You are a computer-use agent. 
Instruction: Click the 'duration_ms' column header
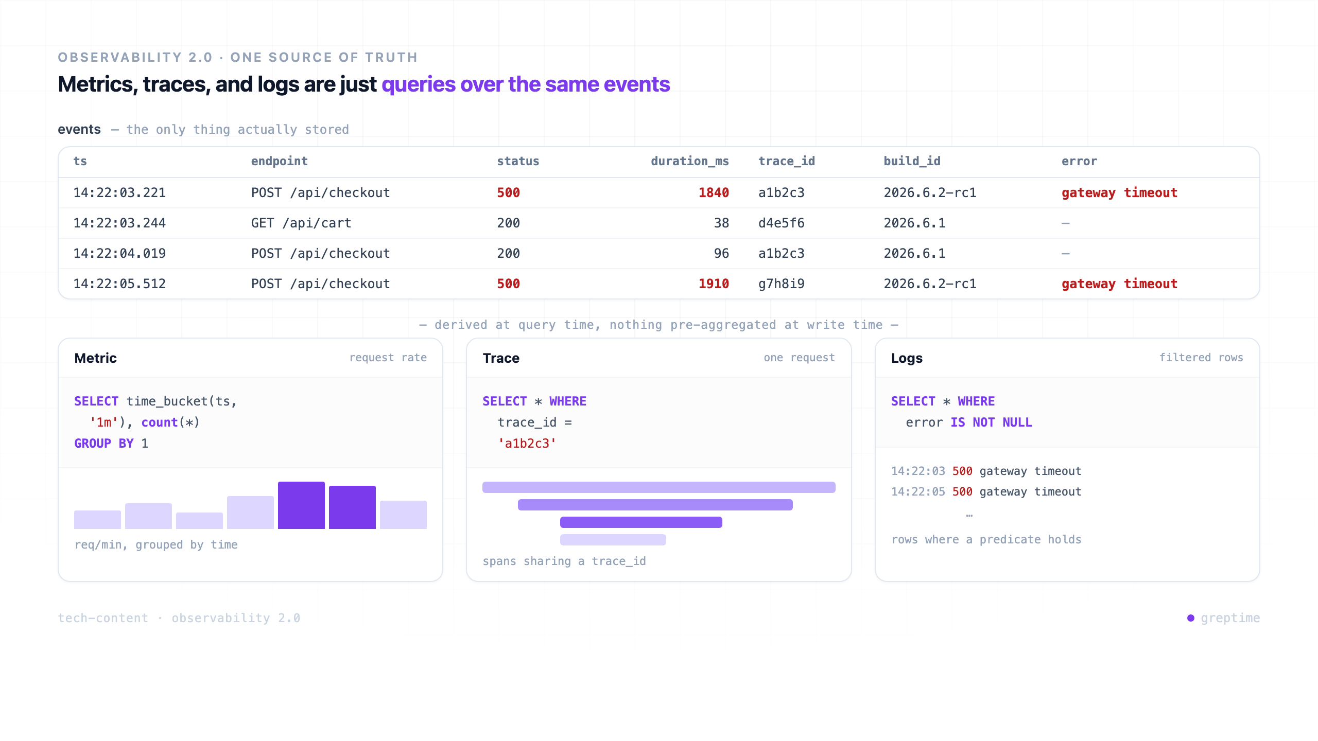[690, 161]
